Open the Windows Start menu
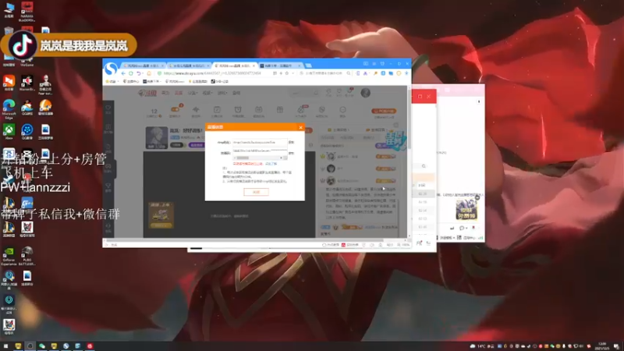Screen dimensions: 624x351 [5, 346]
